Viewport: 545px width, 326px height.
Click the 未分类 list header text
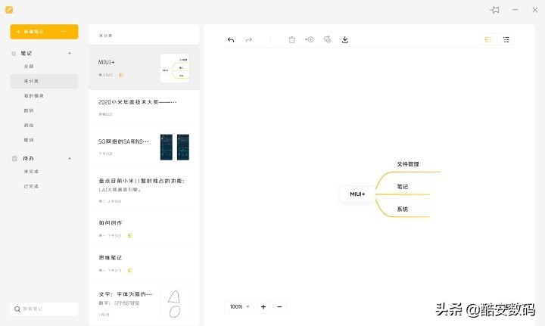click(x=105, y=36)
